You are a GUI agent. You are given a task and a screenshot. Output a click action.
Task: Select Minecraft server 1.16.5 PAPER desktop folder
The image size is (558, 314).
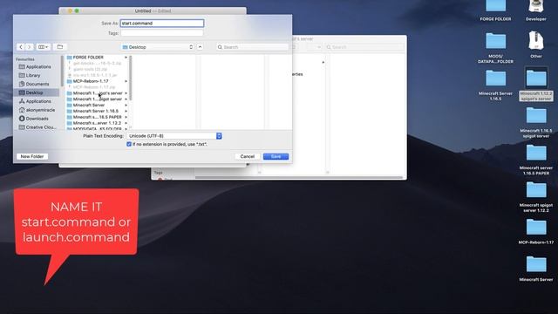536,160
